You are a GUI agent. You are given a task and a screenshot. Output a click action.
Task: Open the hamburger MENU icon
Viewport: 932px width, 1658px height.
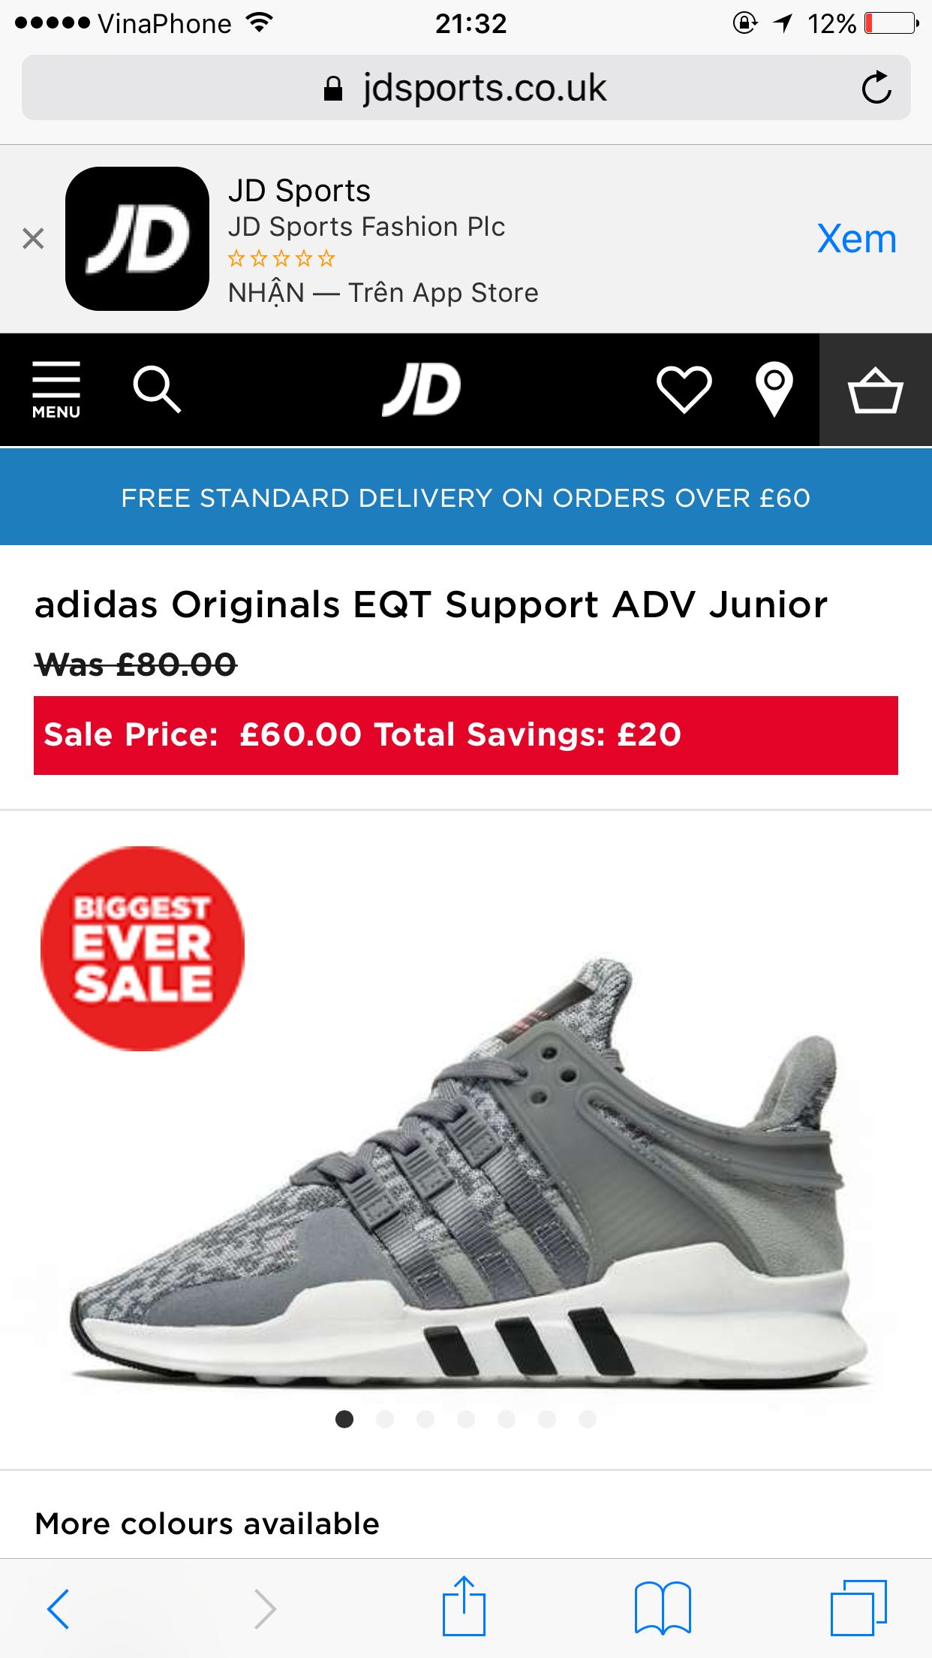pyautogui.click(x=56, y=390)
